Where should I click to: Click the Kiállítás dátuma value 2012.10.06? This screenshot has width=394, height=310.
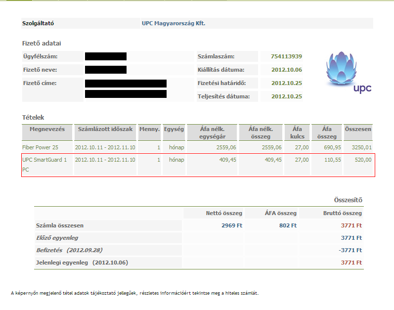pos(286,70)
